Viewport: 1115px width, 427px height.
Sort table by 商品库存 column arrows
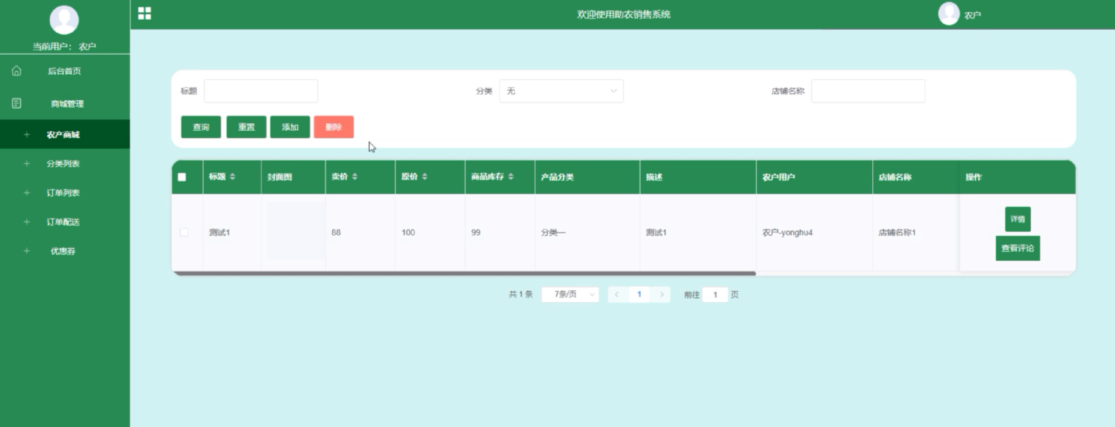511,176
